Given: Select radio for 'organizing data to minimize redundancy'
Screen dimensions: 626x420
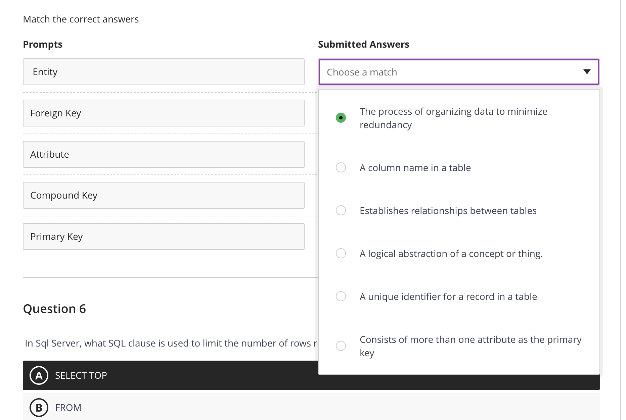Looking at the screenshot, I should pos(341,118).
